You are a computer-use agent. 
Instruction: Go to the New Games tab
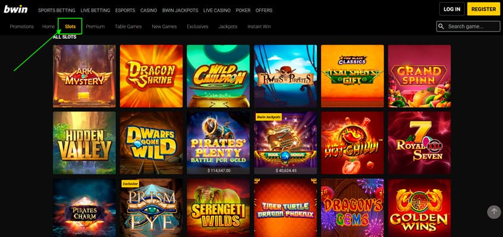[x=164, y=27]
